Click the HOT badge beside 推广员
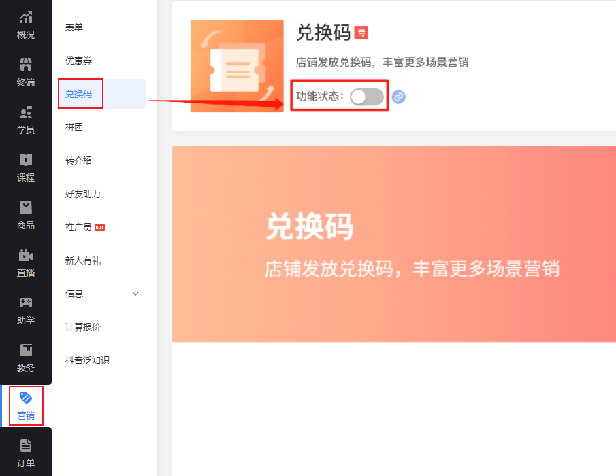This screenshot has width=616, height=476. click(x=100, y=228)
